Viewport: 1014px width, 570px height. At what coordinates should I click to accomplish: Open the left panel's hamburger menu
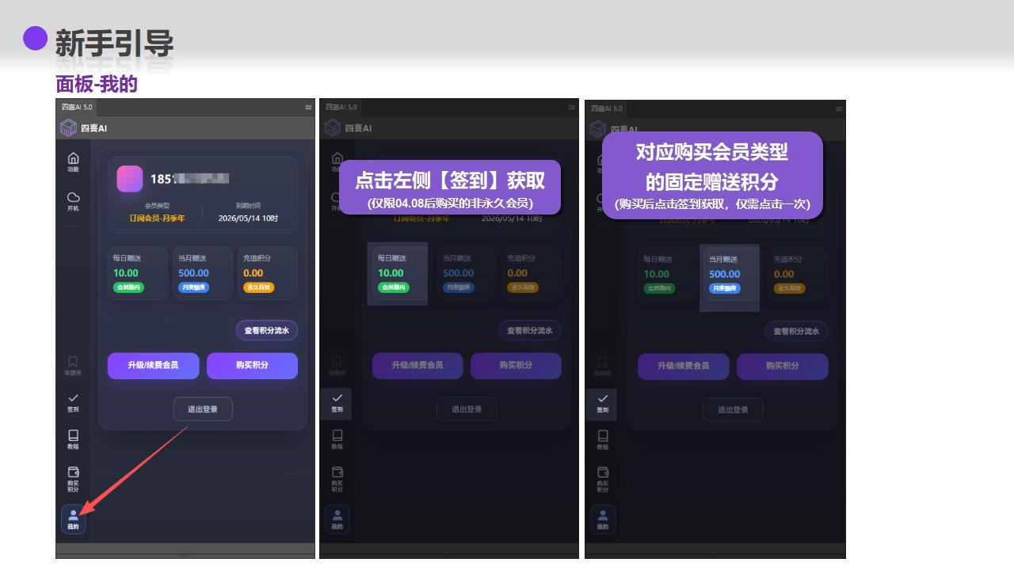(308, 107)
